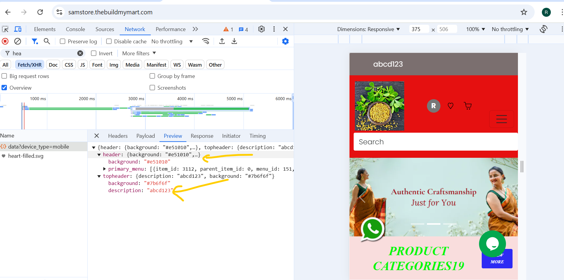Open wishlist heart icon on the site
The image size is (564, 280).
(x=450, y=106)
